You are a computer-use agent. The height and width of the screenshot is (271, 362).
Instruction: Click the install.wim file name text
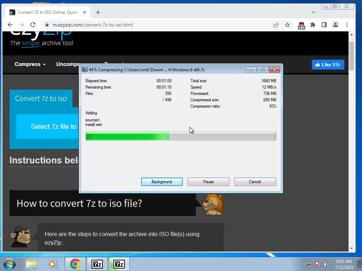(93, 125)
